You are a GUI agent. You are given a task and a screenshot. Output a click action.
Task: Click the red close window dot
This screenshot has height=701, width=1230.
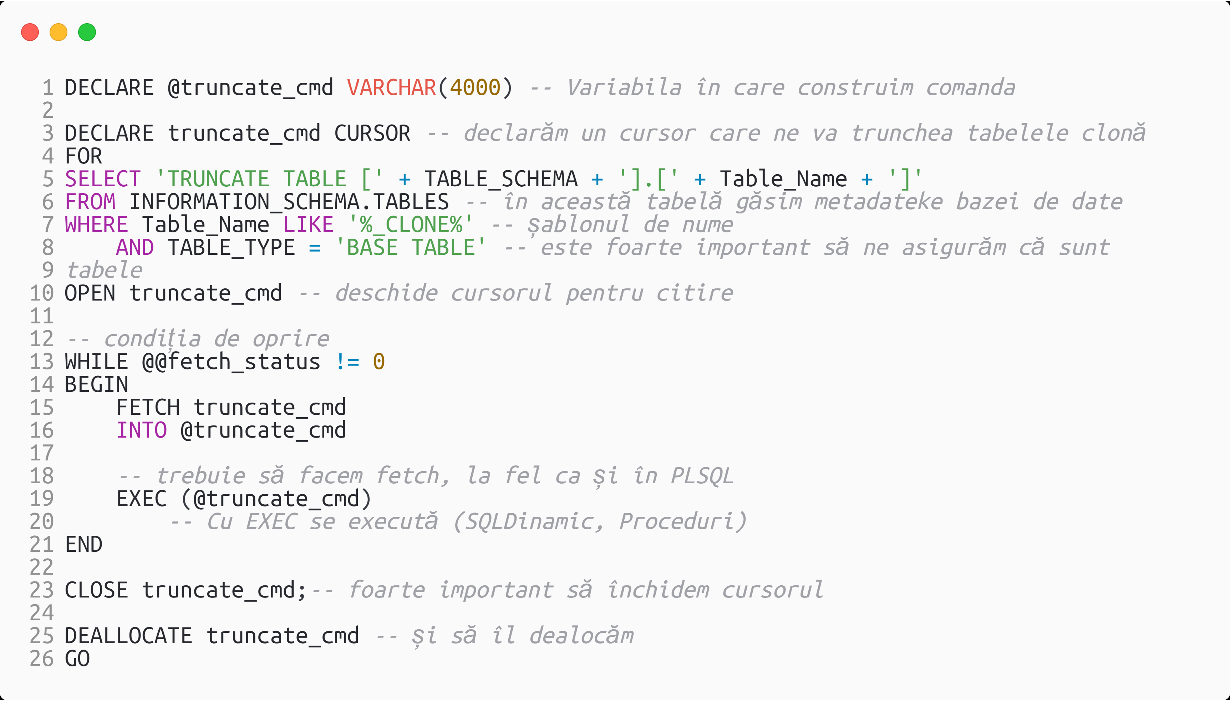click(30, 32)
